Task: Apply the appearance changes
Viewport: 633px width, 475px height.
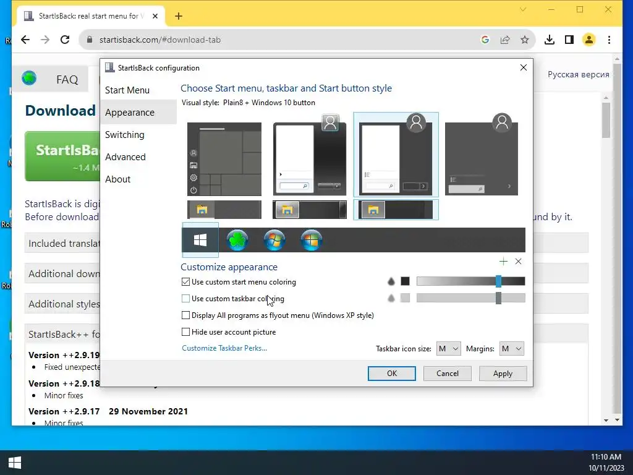Action: pyautogui.click(x=503, y=373)
